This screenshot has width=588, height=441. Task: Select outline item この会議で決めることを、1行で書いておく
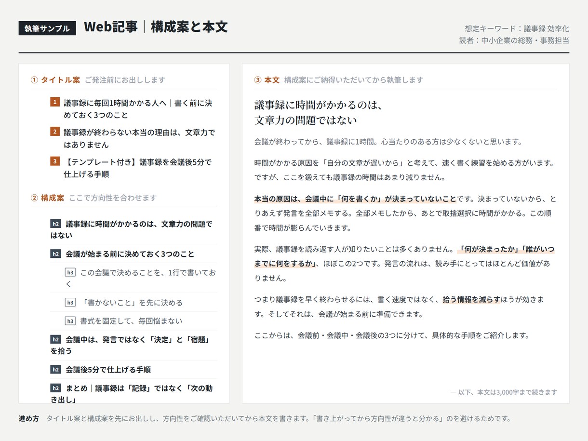[x=141, y=278]
